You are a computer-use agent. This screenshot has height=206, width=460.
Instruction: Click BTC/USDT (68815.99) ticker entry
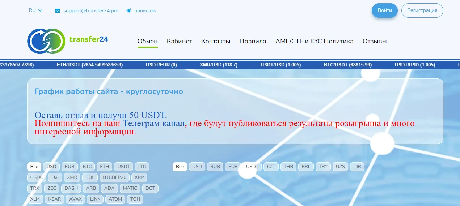click(x=348, y=65)
